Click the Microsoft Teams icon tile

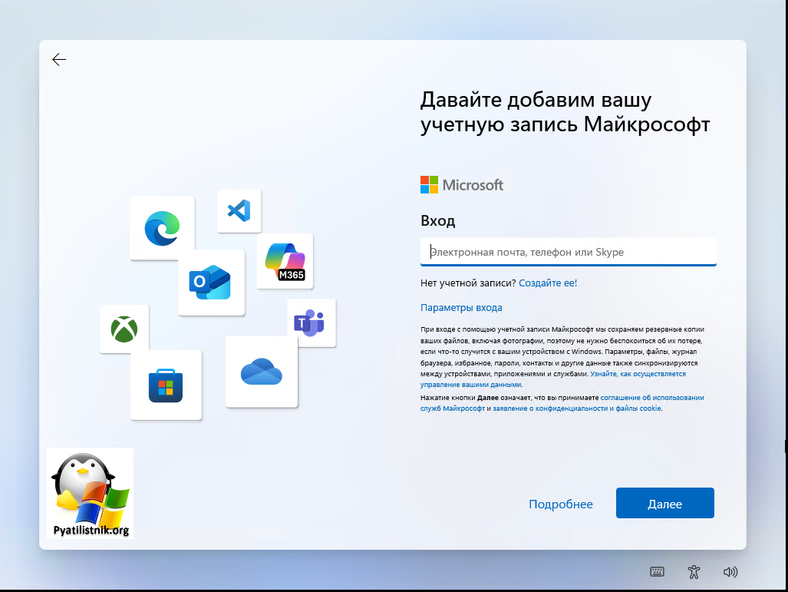tap(311, 322)
